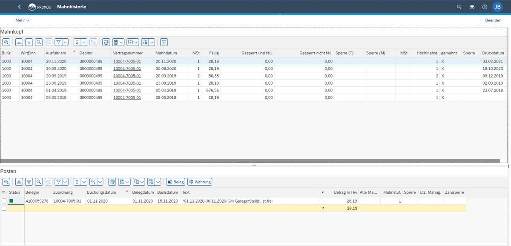
Task: Click the back arrow in the header
Action: 19,7
